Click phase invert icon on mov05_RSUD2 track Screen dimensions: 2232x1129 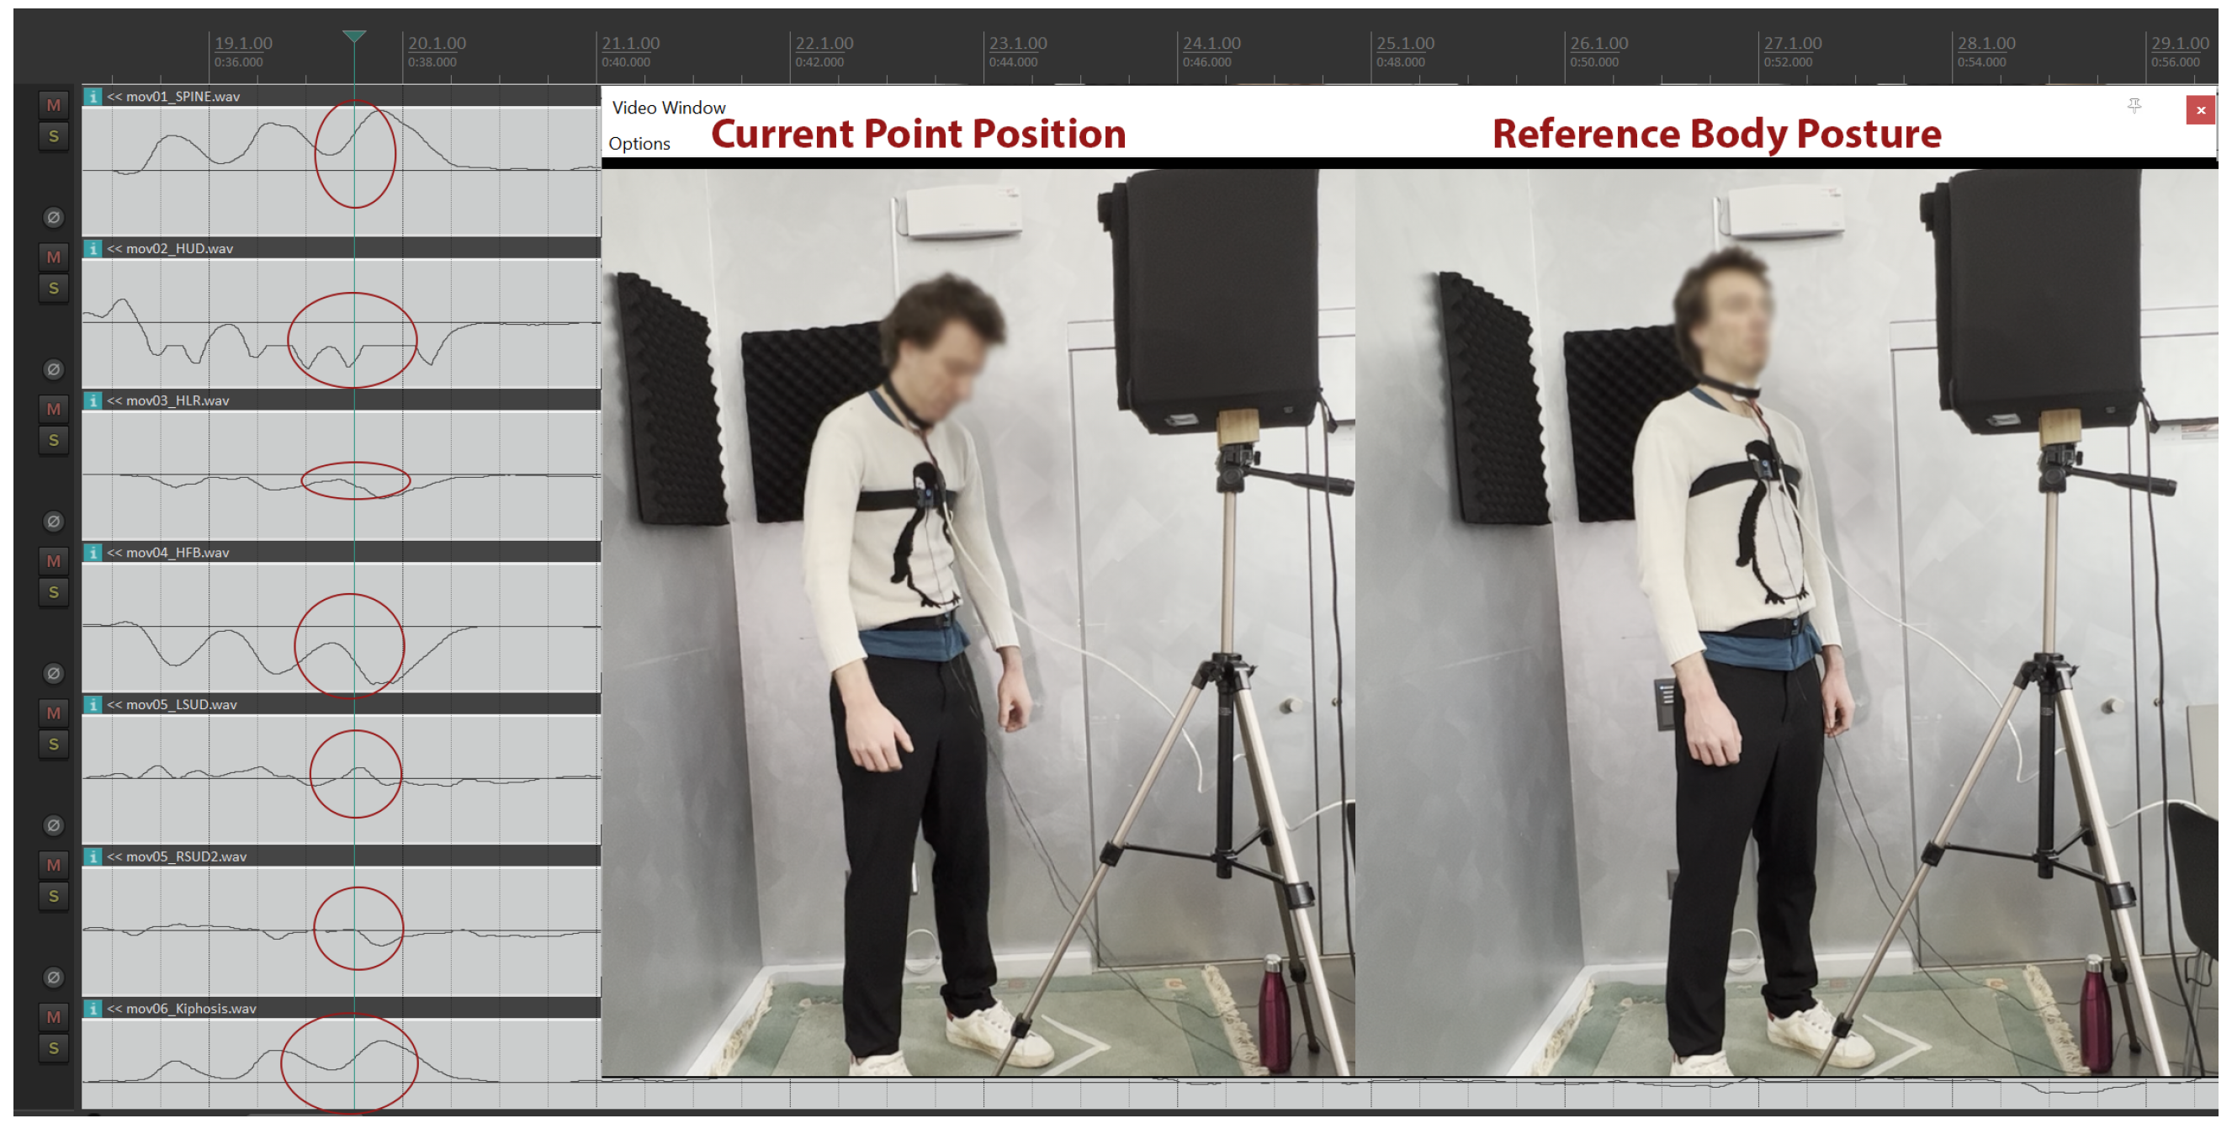tap(54, 978)
